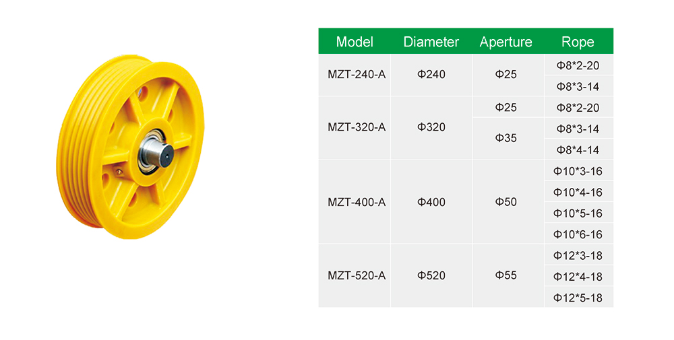This screenshot has width=674, height=340.
Task: Select the MZT-240-A model cell
Action: click(355, 75)
